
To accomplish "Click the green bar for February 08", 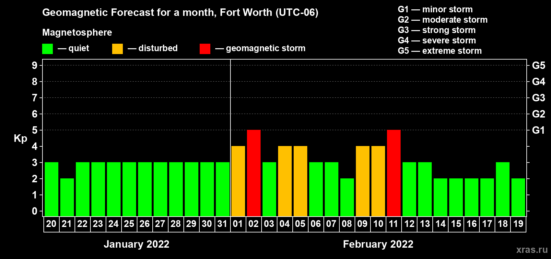I will tap(347, 197).
